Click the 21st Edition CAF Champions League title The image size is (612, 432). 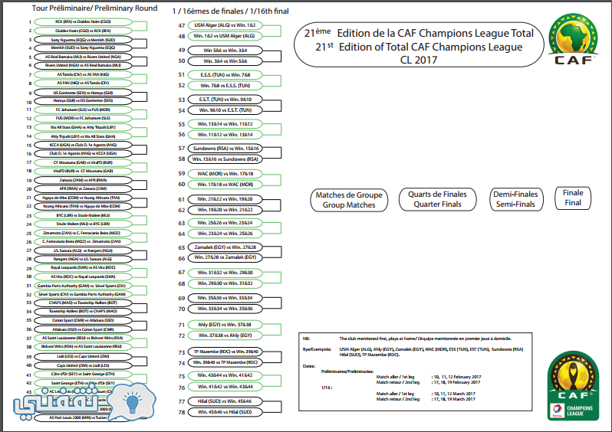(419, 46)
